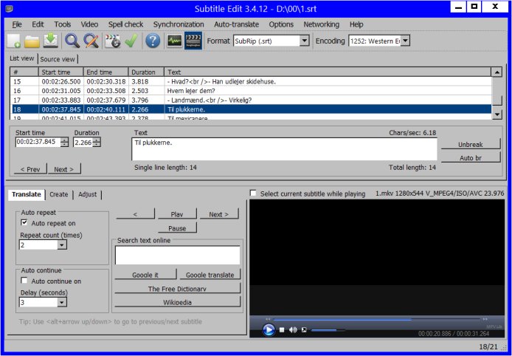Click the Play button in Translate panel
The width and height of the screenshot is (512, 356).
pos(177,214)
